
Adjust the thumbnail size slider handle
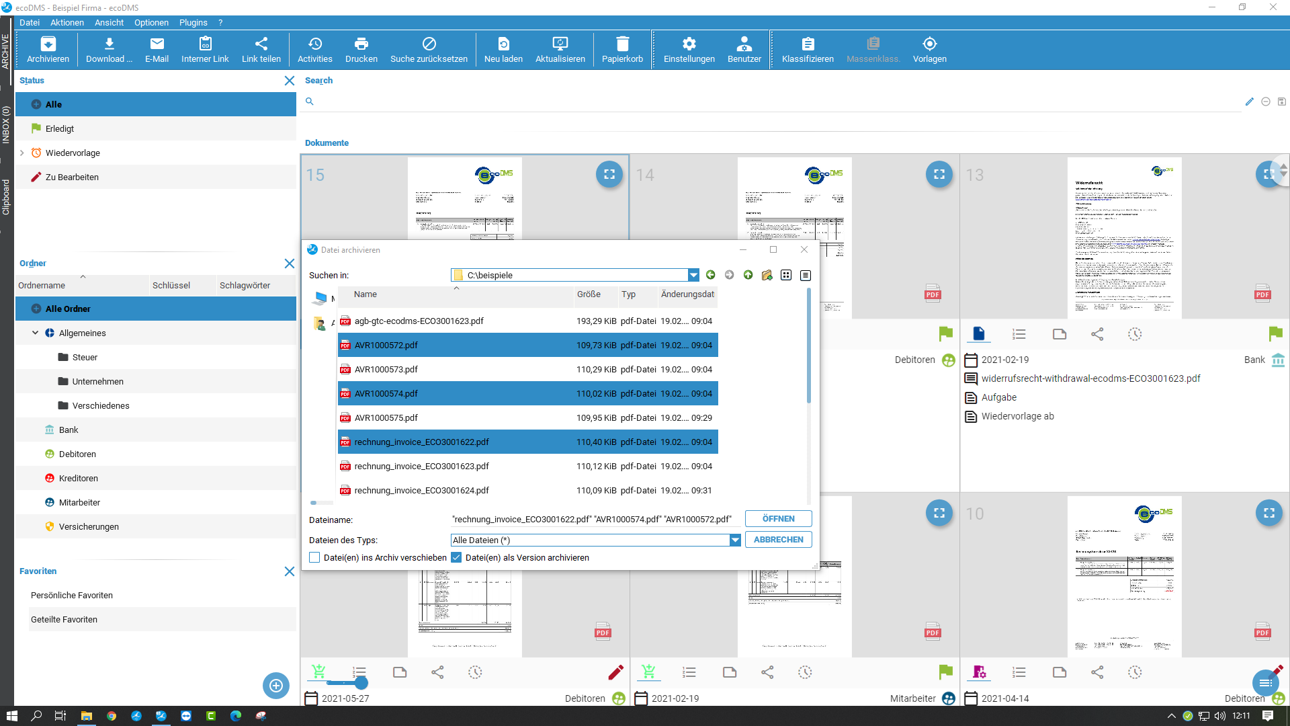coord(361,683)
